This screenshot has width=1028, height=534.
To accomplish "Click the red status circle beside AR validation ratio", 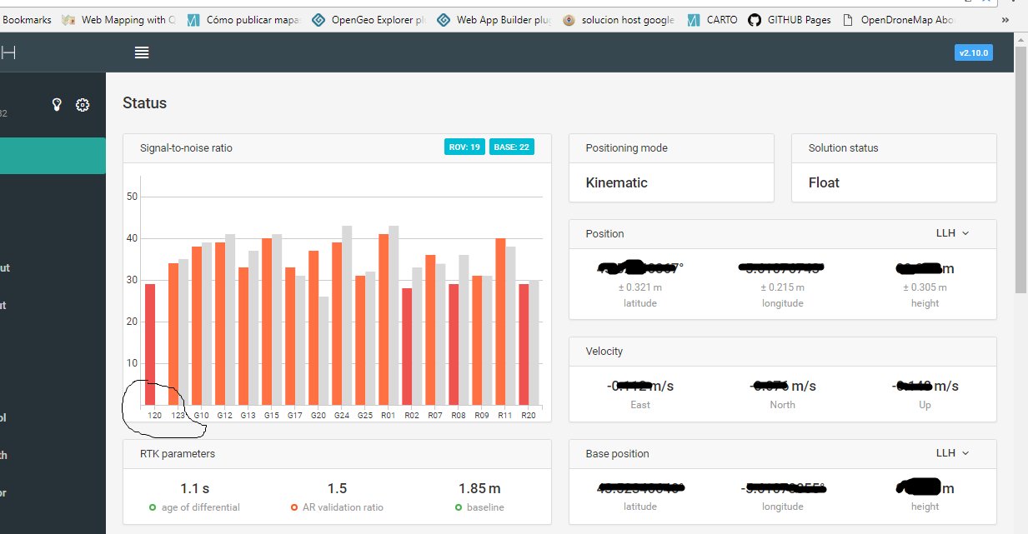I will pyautogui.click(x=293, y=507).
